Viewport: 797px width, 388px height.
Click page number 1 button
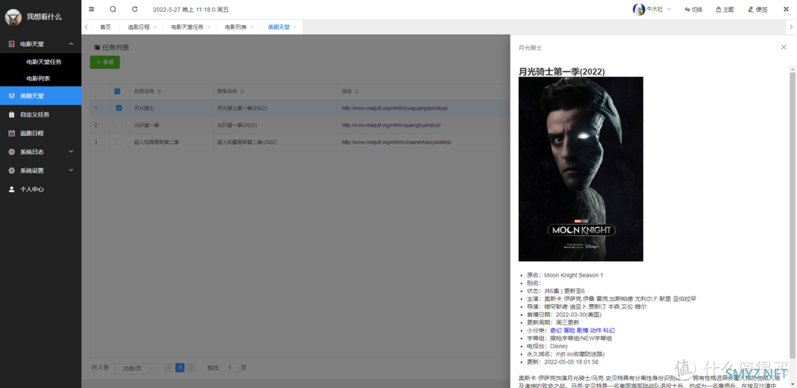180,367
